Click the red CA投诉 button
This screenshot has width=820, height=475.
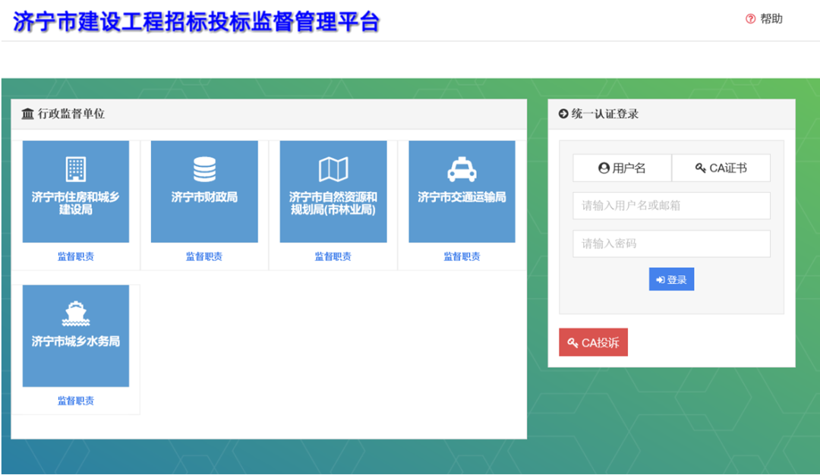(x=593, y=342)
